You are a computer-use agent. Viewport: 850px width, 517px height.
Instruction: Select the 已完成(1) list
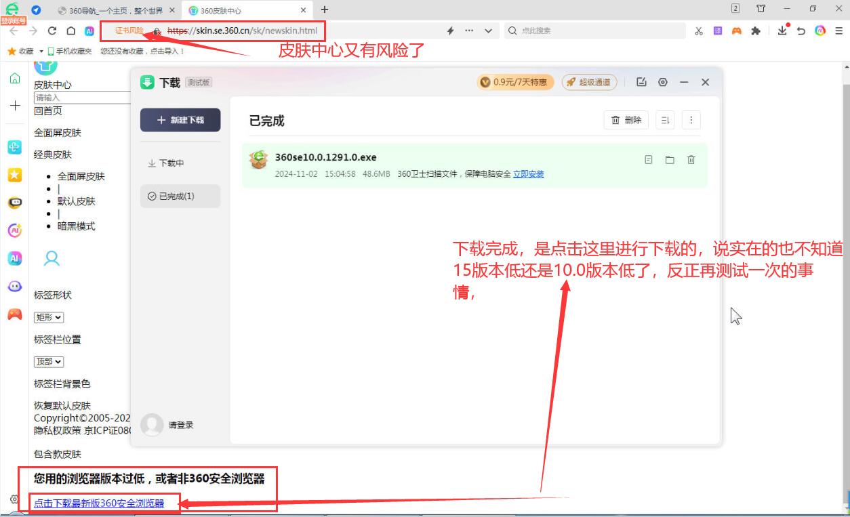tap(180, 196)
